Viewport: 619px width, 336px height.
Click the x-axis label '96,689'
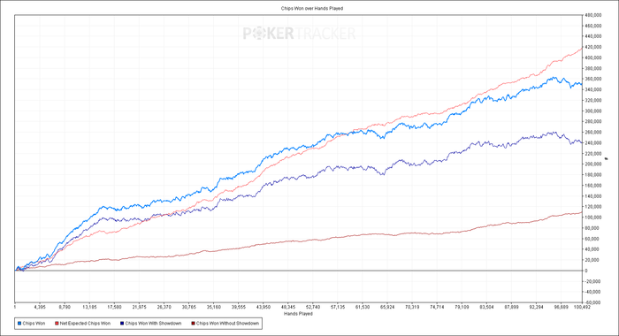point(562,307)
